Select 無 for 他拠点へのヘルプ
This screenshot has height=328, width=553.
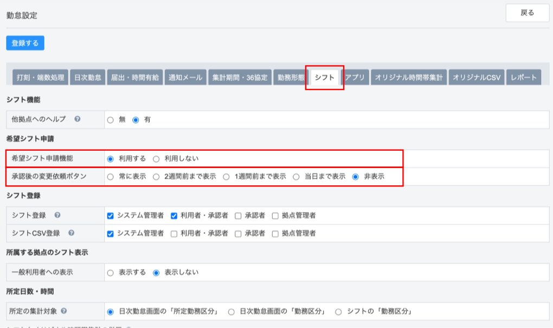[x=111, y=120]
